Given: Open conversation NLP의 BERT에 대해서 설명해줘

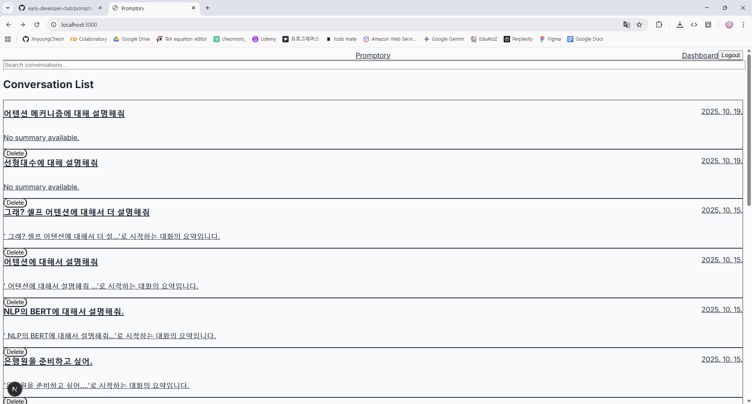Looking at the screenshot, I should tap(64, 312).
